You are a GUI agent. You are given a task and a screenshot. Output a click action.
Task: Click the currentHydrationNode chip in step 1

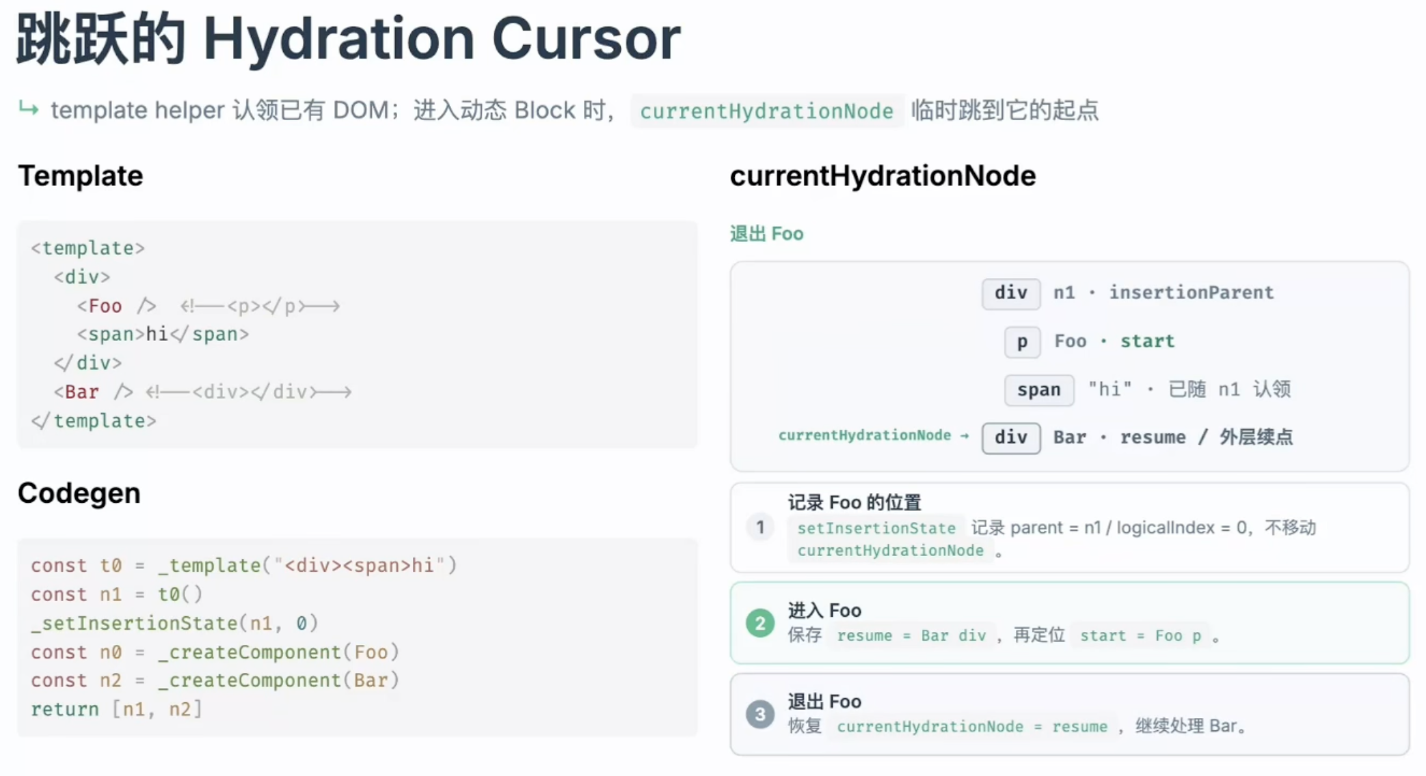click(x=890, y=551)
